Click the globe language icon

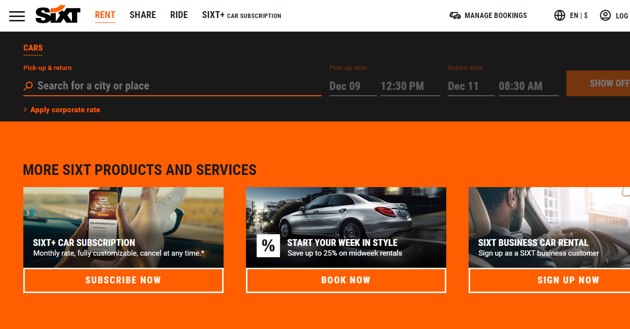click(560, 16)
